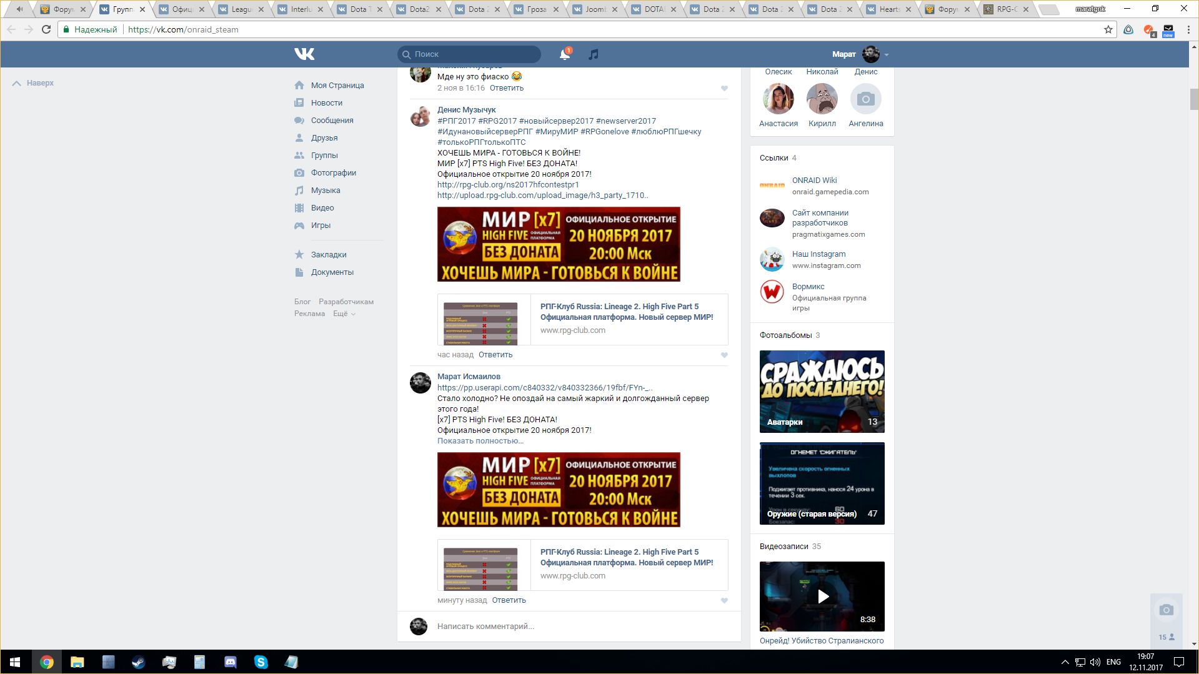Click the VK logo in header
Viewport: 1199px width, 674px height.
click(x=304, y=54)
